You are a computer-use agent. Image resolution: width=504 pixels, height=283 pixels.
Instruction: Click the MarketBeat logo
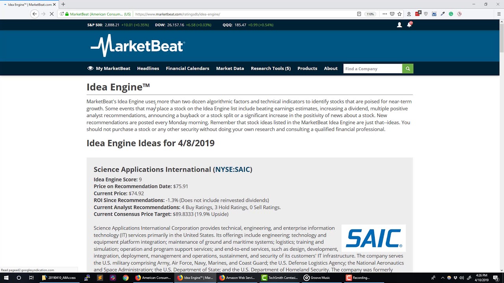[x=137, y=46]
